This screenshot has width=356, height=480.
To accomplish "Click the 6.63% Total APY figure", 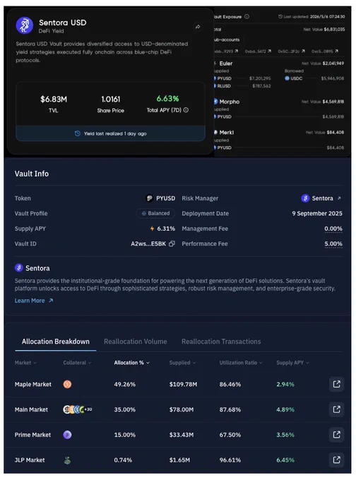I will [x=167, y=99].
